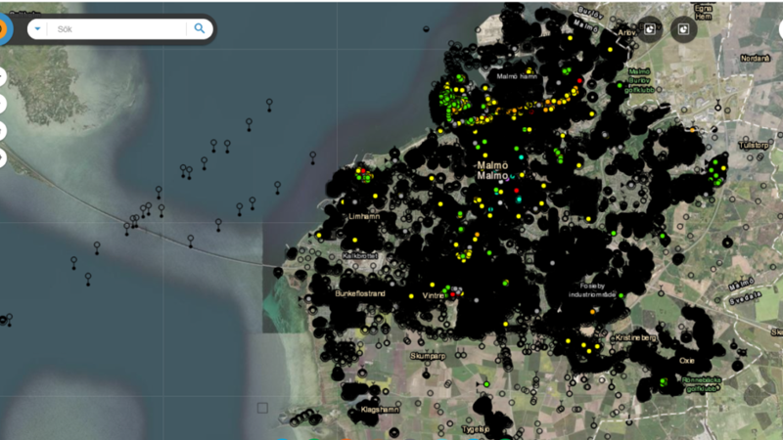Click the Klagshamn map label
This screenshot has height=440, width=783.
click(x=380, y=410)
